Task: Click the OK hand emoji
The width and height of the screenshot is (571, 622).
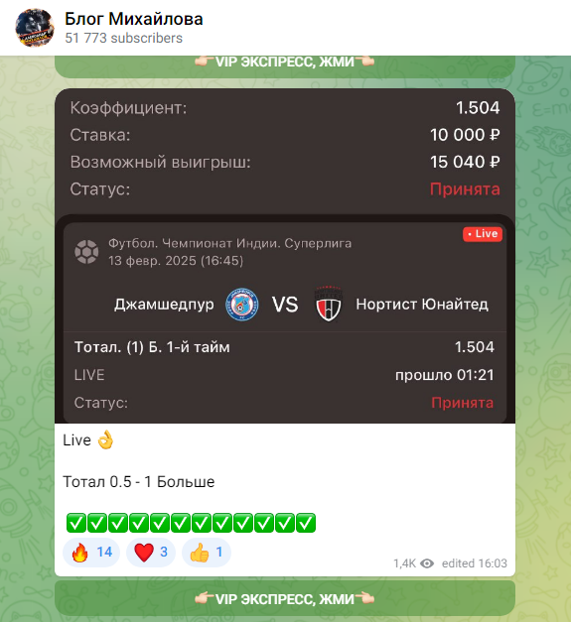Action: [x=105, y=439]
